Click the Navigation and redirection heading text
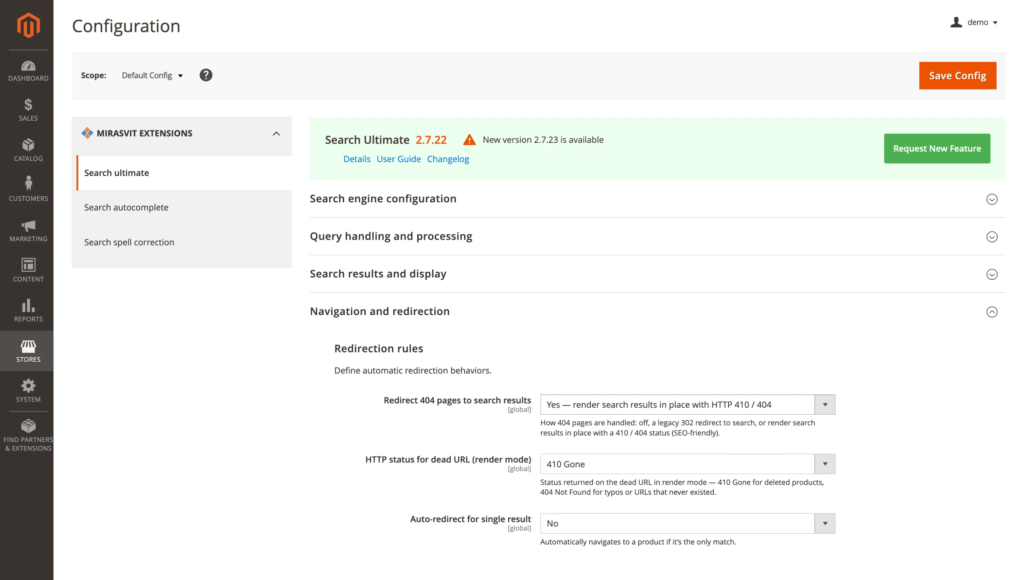 pyautogui.click(x=380, y=311)
